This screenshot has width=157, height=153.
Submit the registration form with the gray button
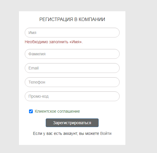click(x=72, y=123)
